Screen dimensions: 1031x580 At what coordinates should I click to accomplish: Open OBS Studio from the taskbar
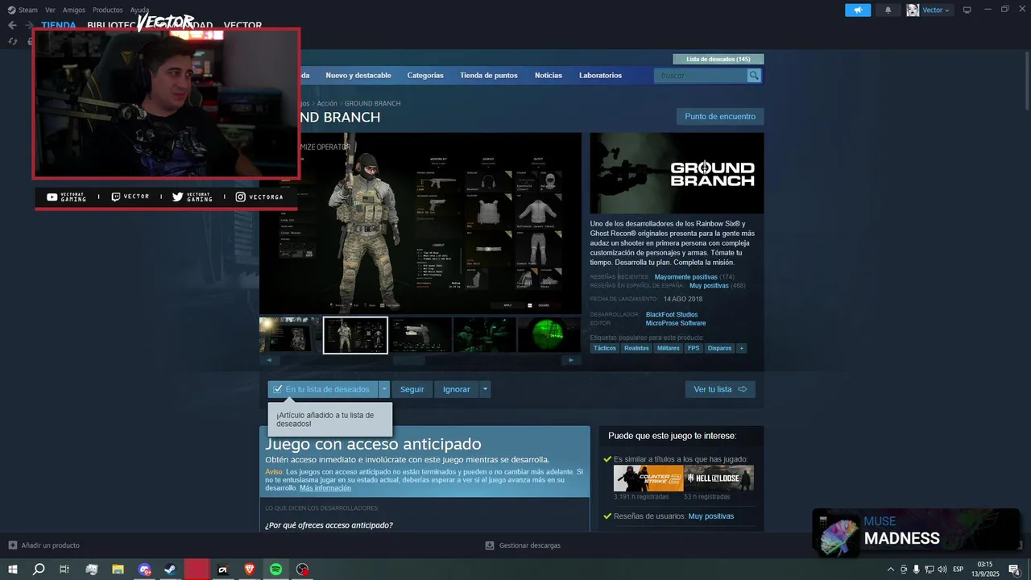pyautogui.click(x=302, y=569)
